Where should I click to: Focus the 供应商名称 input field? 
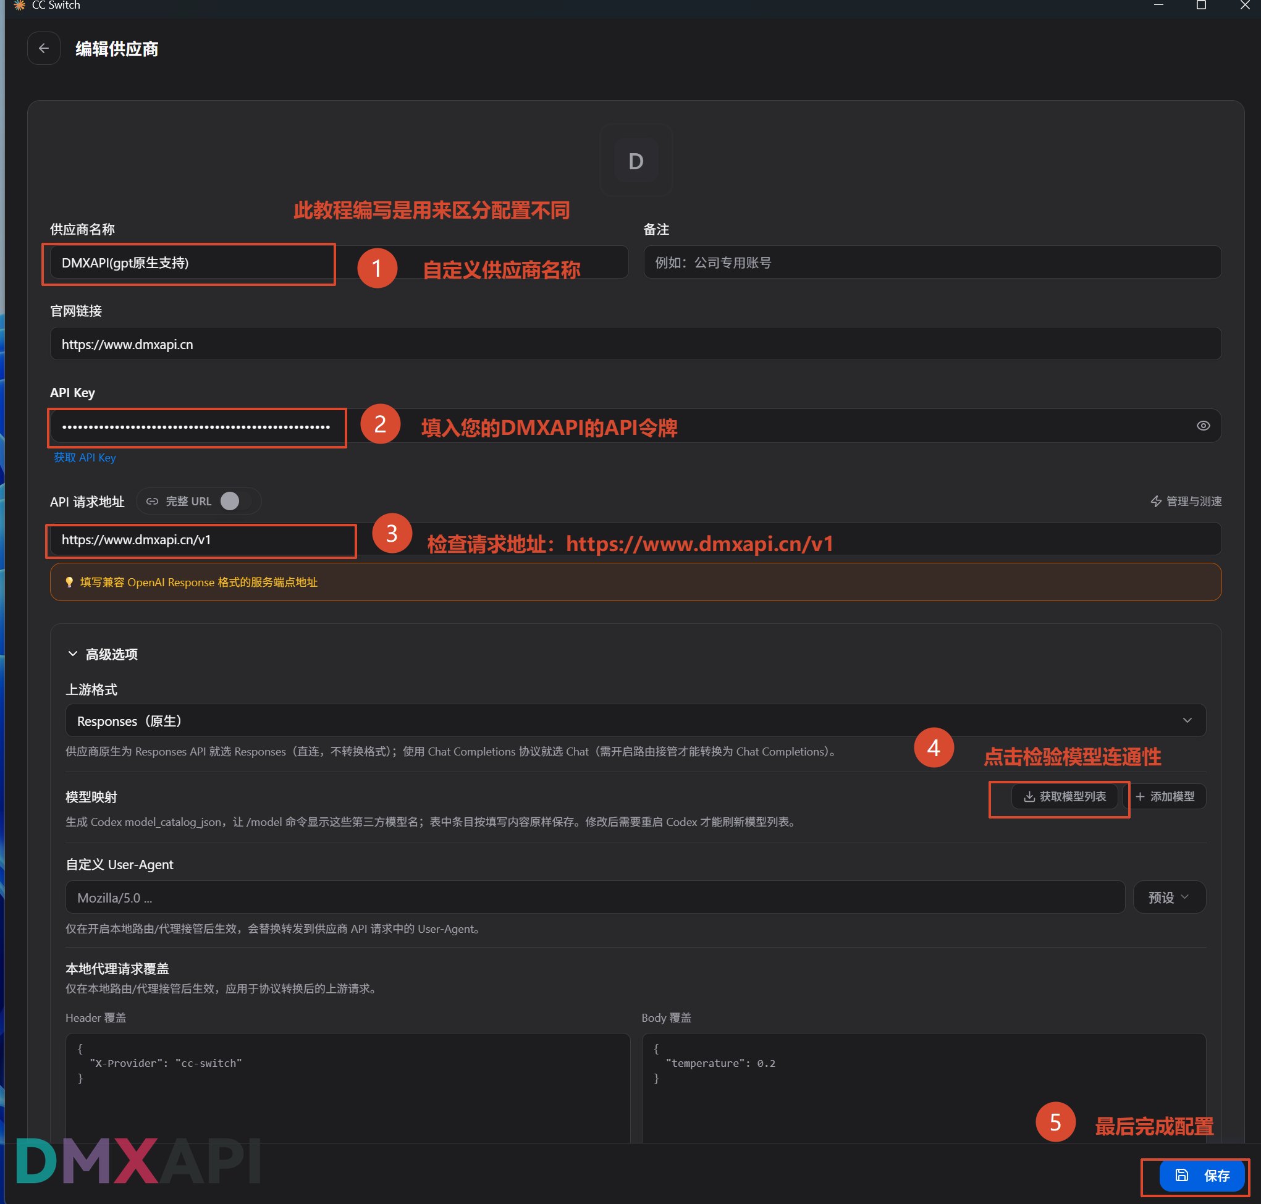click(339, 263)
